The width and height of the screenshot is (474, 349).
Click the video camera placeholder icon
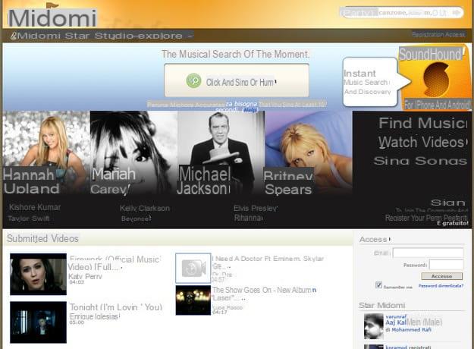[x=193, y=269]
